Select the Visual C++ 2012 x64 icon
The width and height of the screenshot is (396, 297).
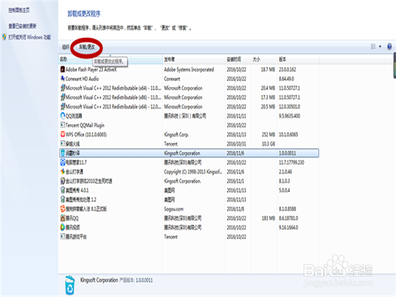(x=63, y=88)
